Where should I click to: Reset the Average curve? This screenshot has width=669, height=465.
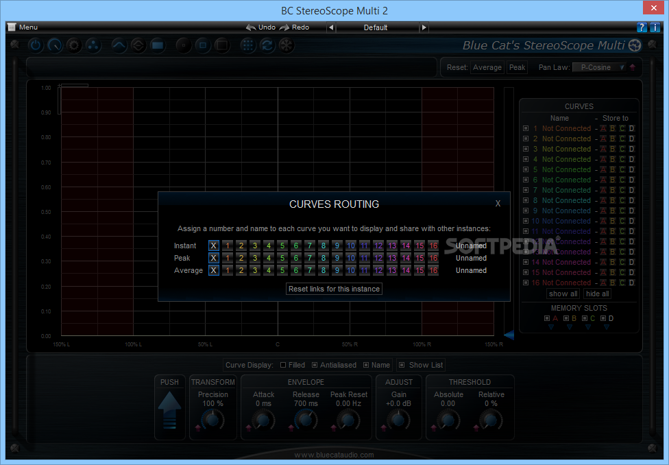tap(487, 67)
